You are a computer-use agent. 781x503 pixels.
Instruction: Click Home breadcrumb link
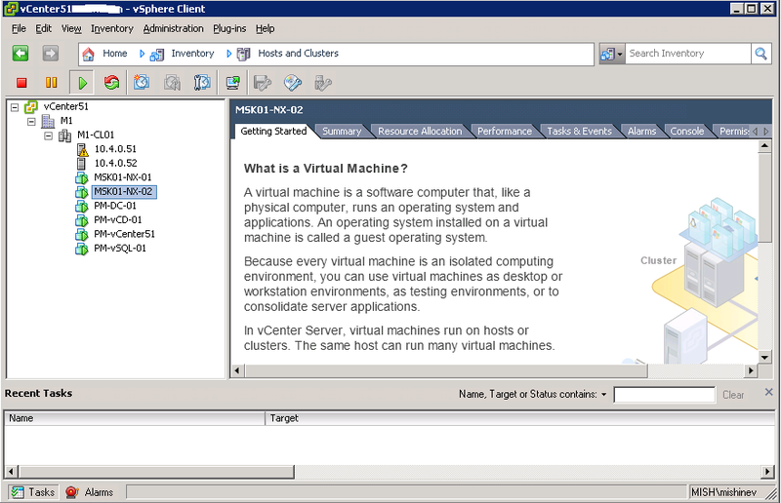(x=115, y=54)
